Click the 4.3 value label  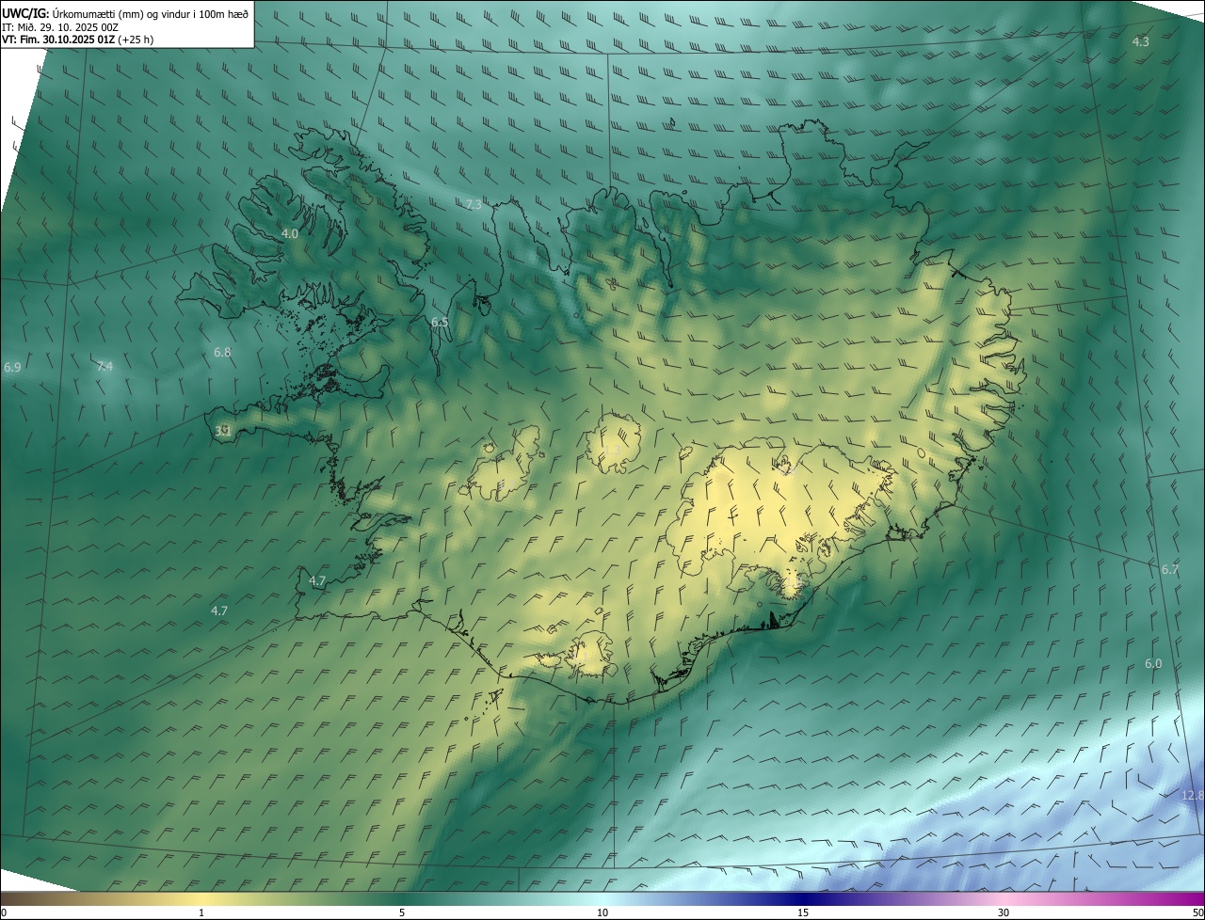pos(1140,42)
